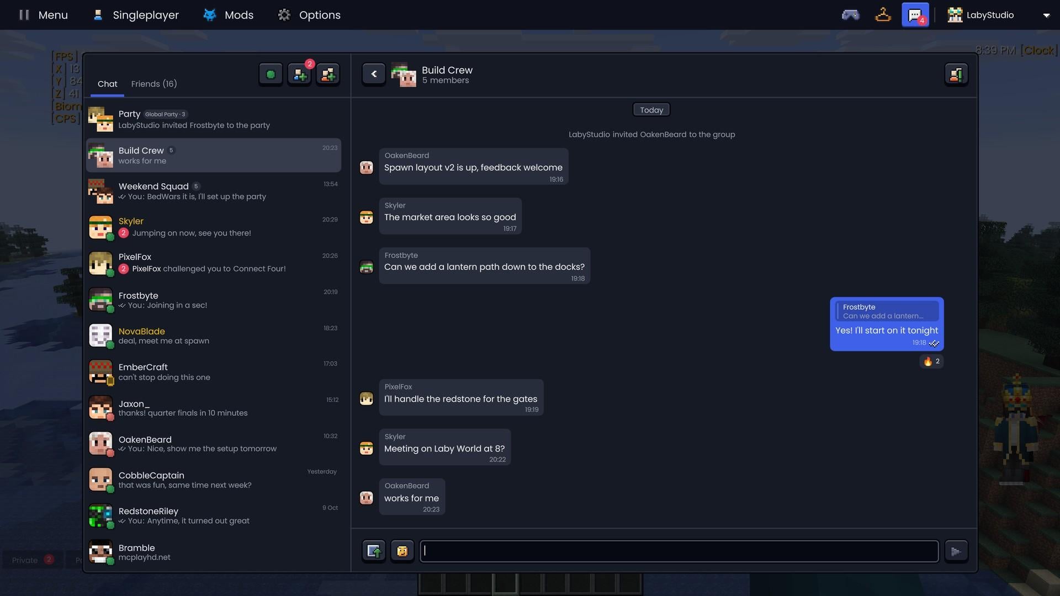Click the gamepad icon in top bar
Image resolution: width=1060 pixels, height=596 pixels.
pyautogui.click(x=850, y=15)
